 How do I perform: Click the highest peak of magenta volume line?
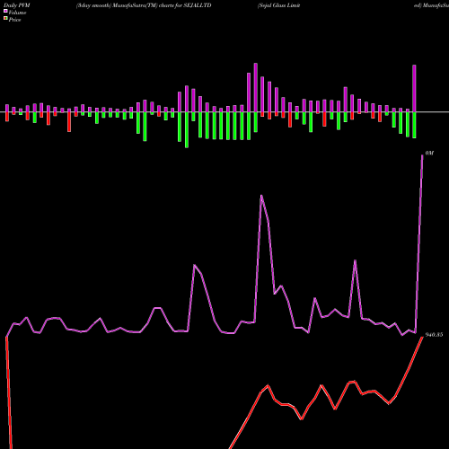422,155
